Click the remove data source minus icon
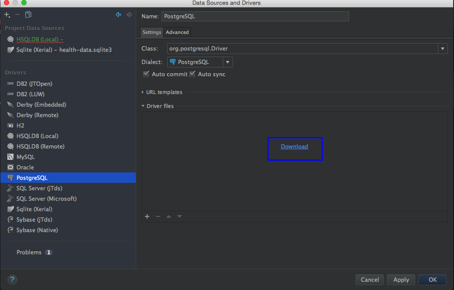The height and width of the screenshot is (290, 454). coord(17,14)
